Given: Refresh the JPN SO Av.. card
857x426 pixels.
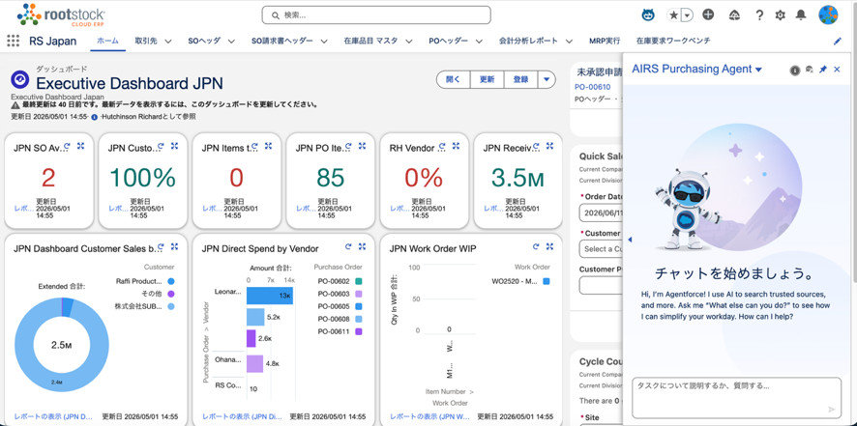Looking at the screenshot, I should 68,146.
